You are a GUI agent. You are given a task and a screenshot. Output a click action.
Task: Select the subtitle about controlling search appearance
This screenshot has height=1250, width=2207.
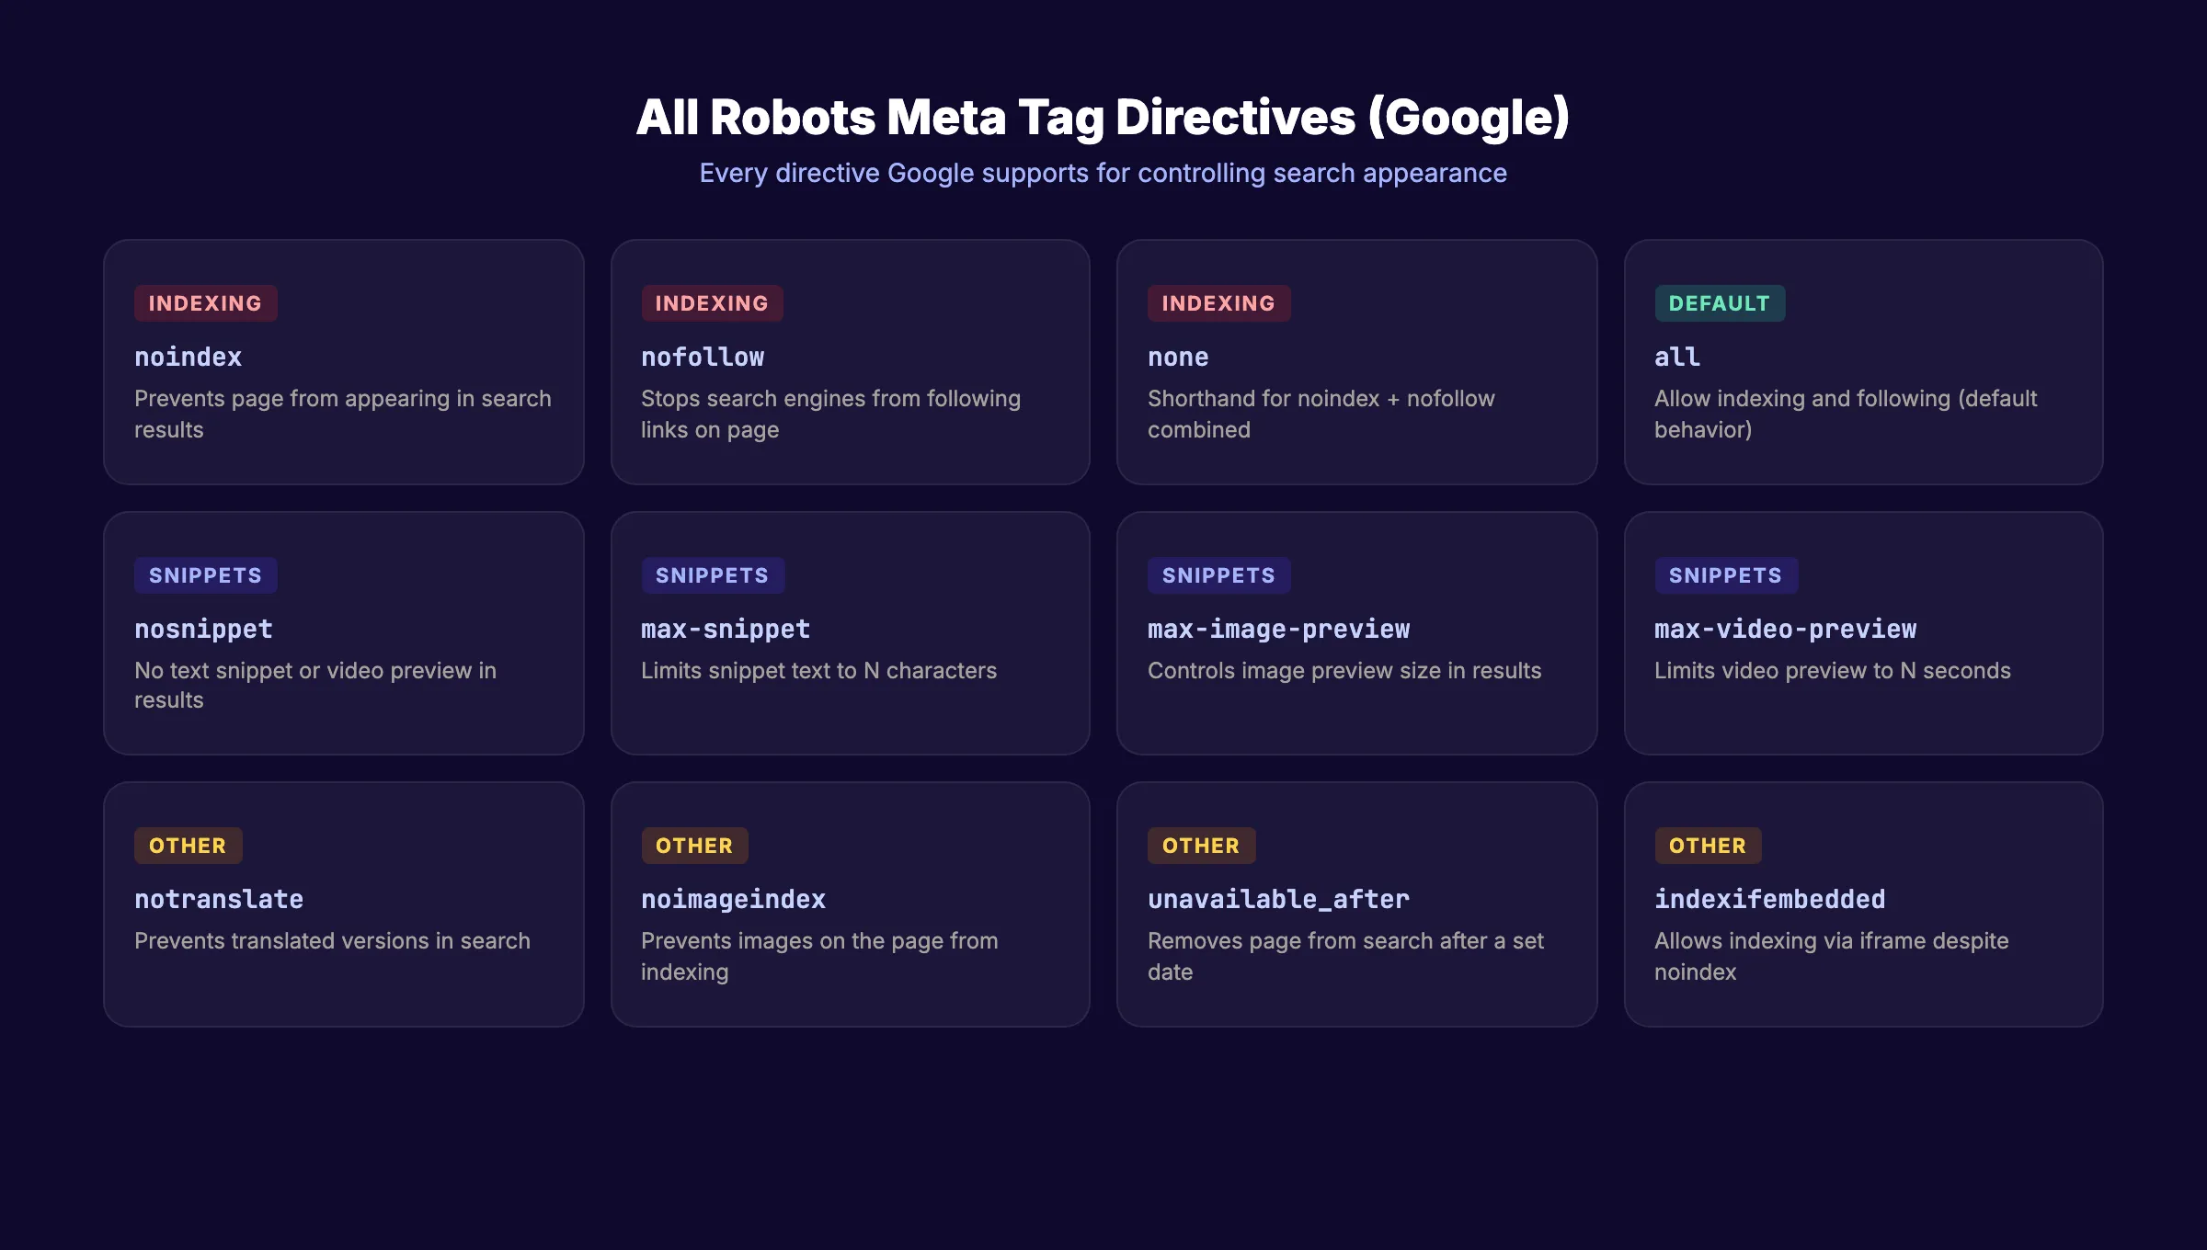pos(1103,173)
